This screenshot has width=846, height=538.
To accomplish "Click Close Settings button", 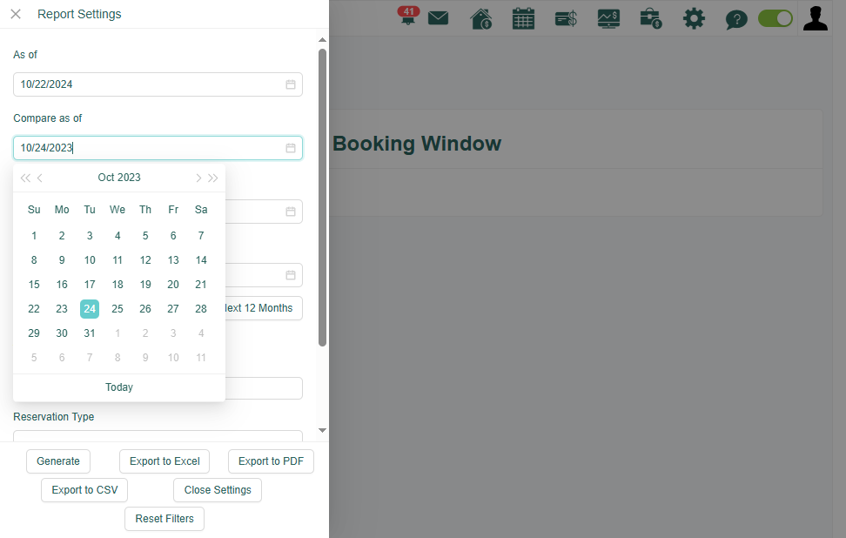I will (218, 490).
